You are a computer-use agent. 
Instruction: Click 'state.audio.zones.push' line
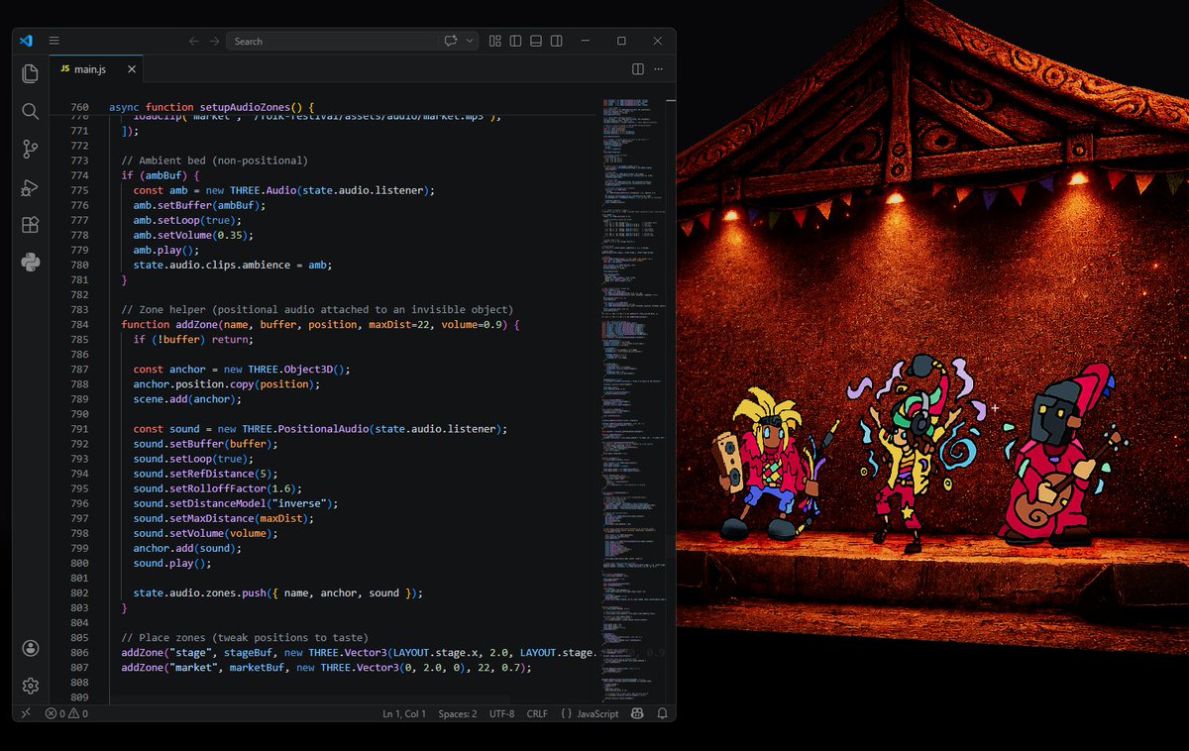click(278, 592)
